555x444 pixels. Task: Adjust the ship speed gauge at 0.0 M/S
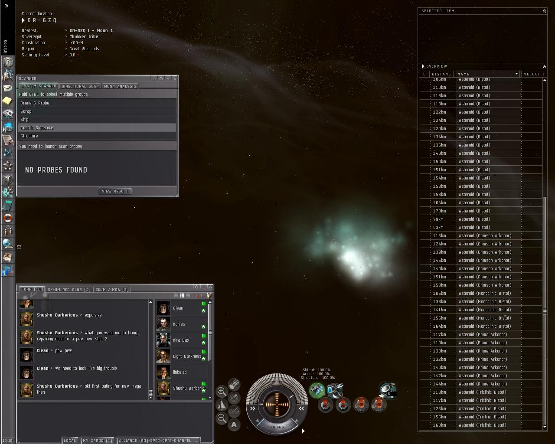click(277, 427)
